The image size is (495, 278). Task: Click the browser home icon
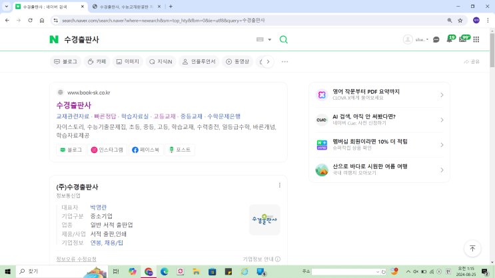42,20
